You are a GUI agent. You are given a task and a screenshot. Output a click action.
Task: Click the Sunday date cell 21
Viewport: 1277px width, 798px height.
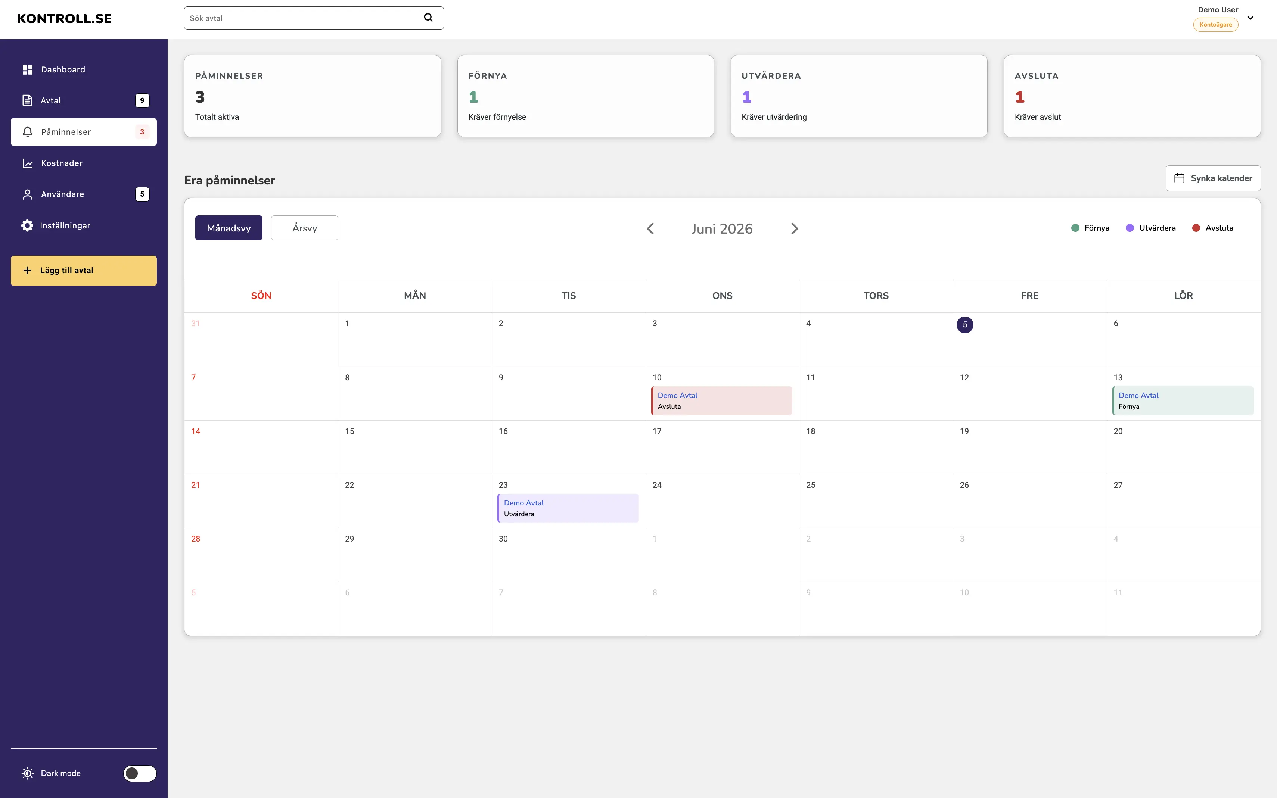[261, 501]
